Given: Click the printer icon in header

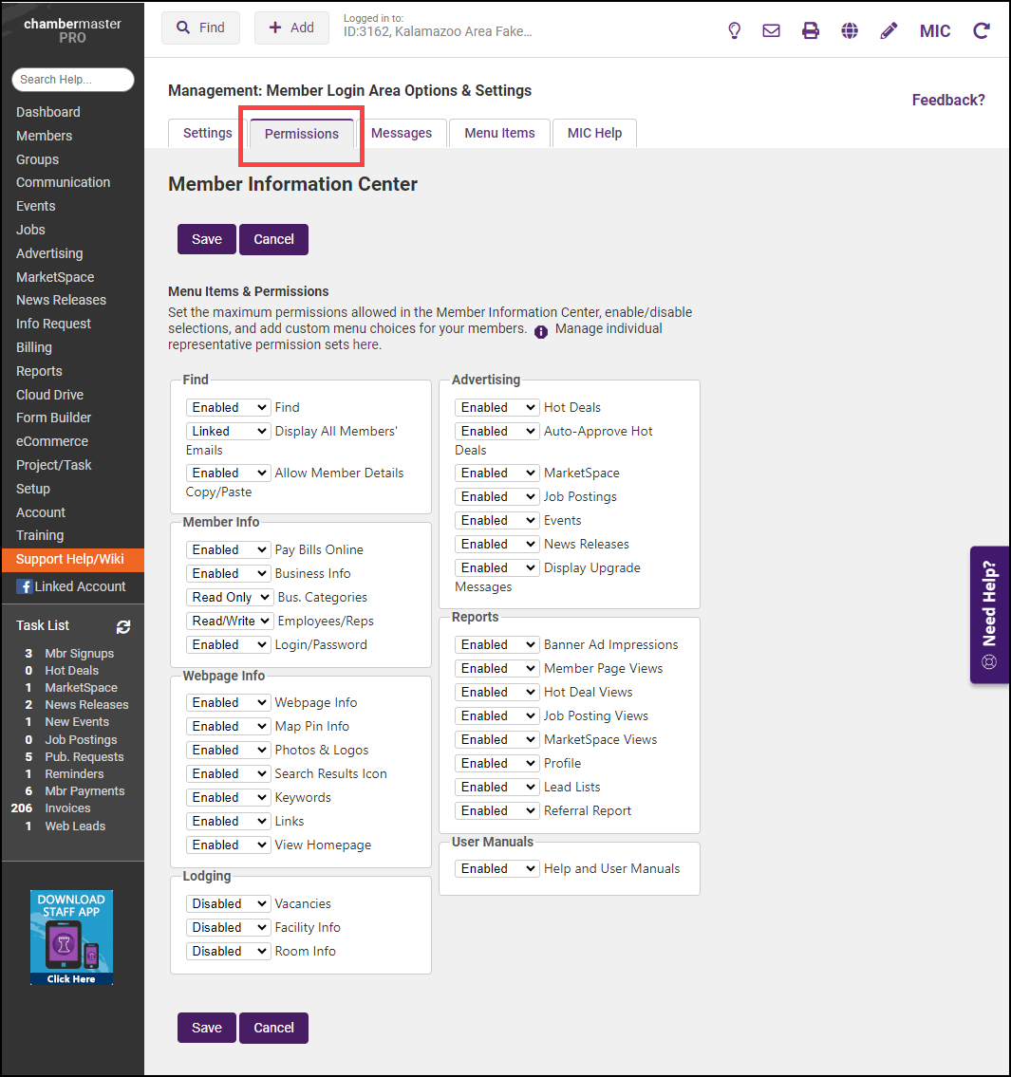Looking at the screenshot, I should (810, 30).
